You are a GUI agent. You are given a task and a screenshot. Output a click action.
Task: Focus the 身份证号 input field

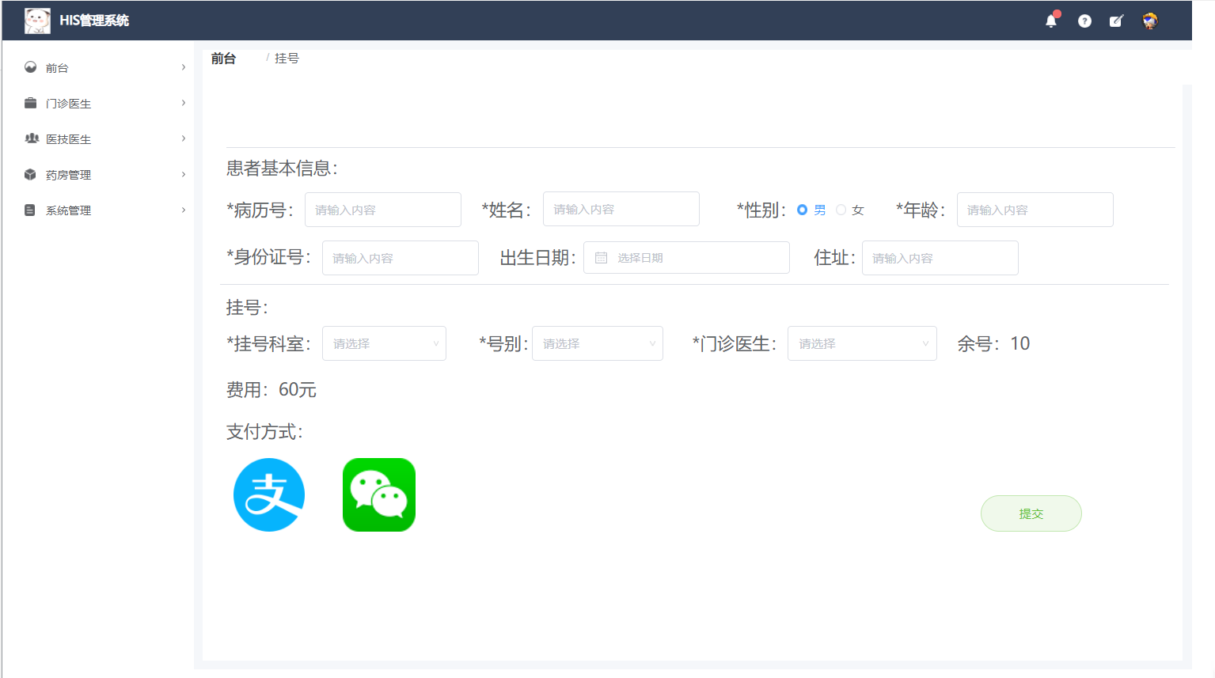[401, 258]
